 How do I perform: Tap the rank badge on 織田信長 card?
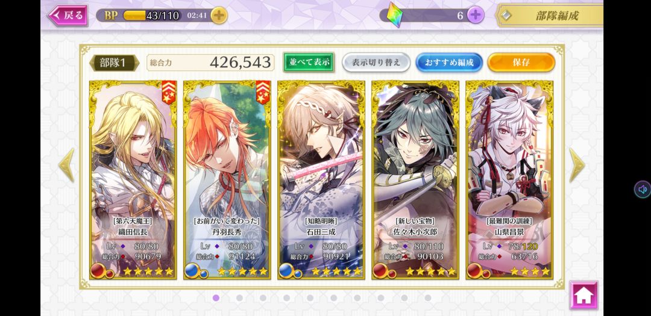[x=169, y=93]
